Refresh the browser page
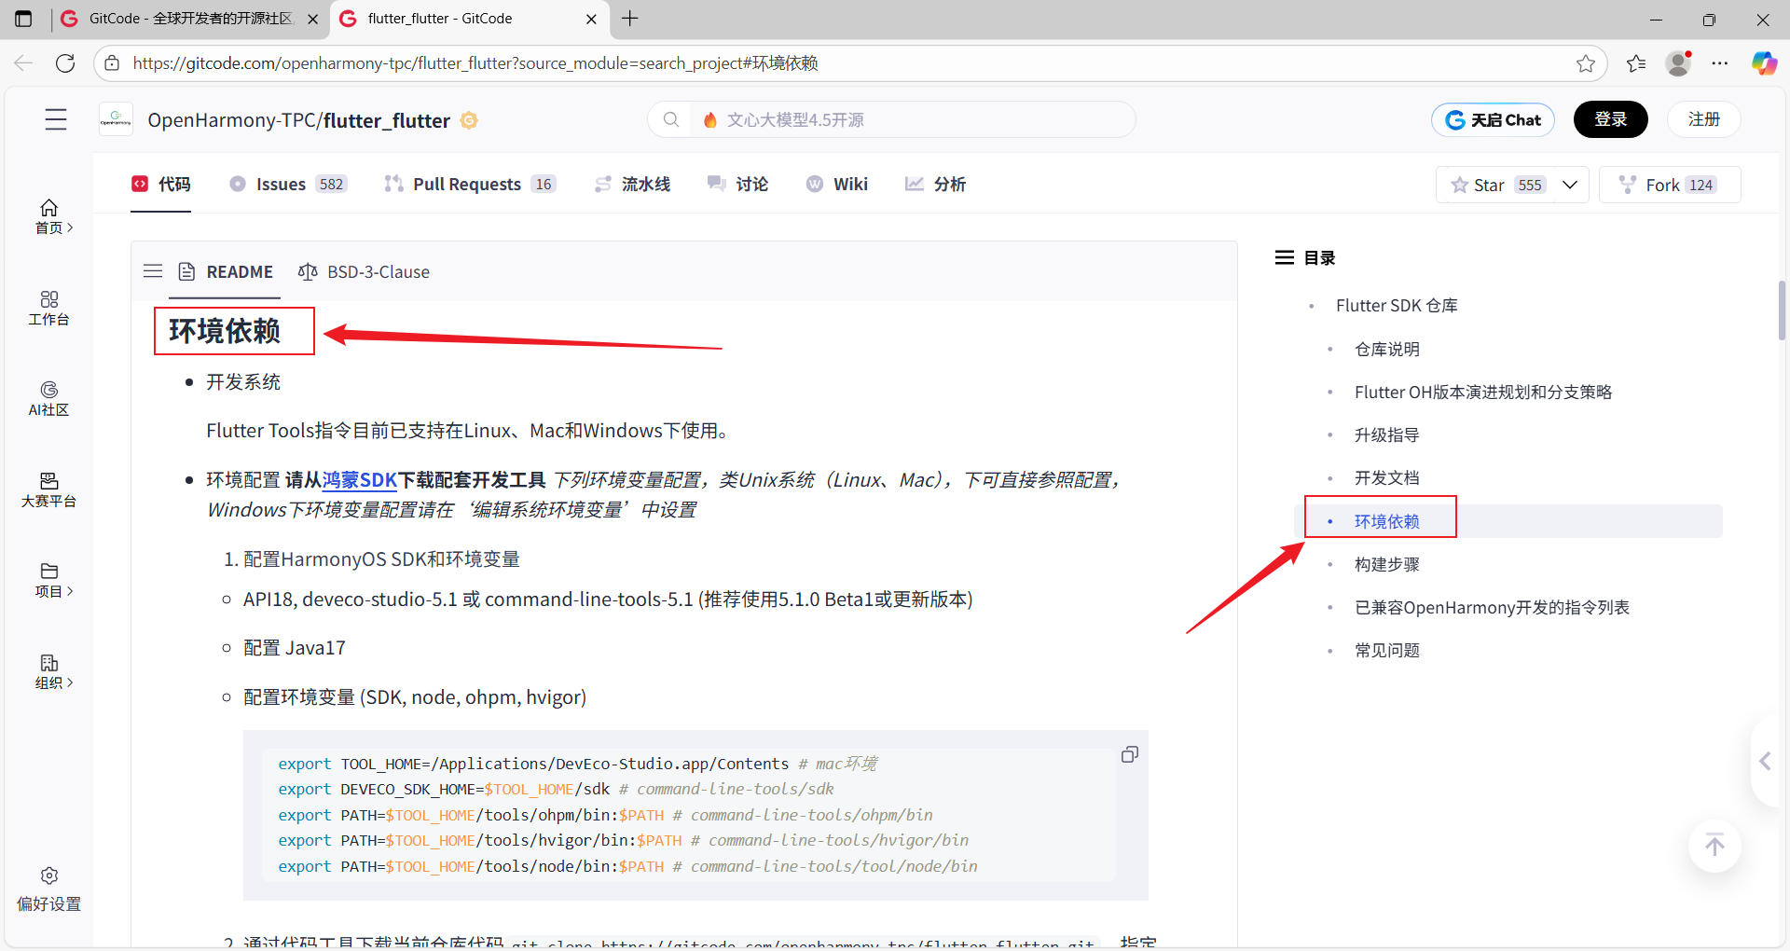This screenshot has width=1790, height=951. (x=65, y=62)
